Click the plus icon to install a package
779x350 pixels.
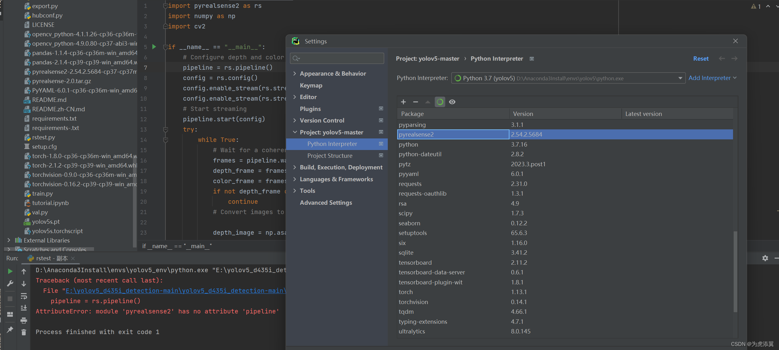point(403,102)
